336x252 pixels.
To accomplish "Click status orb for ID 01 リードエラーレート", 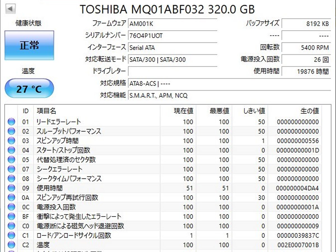I will click(11, 122).
